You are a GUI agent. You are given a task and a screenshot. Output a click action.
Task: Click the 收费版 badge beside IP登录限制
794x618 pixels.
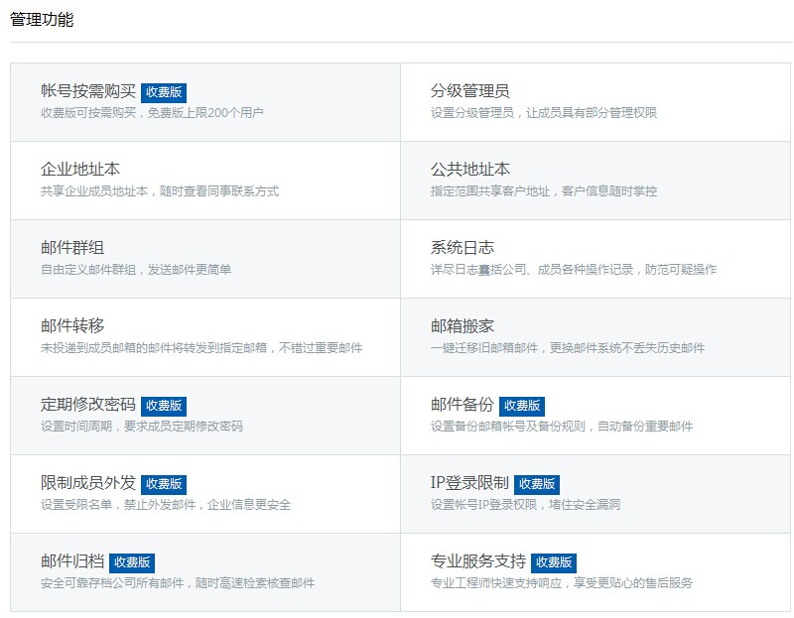coord(537,484)
